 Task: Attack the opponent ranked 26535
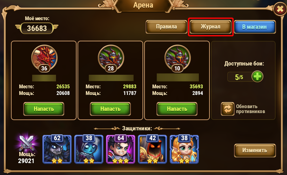pyautogui.click(x=44, y=109)
